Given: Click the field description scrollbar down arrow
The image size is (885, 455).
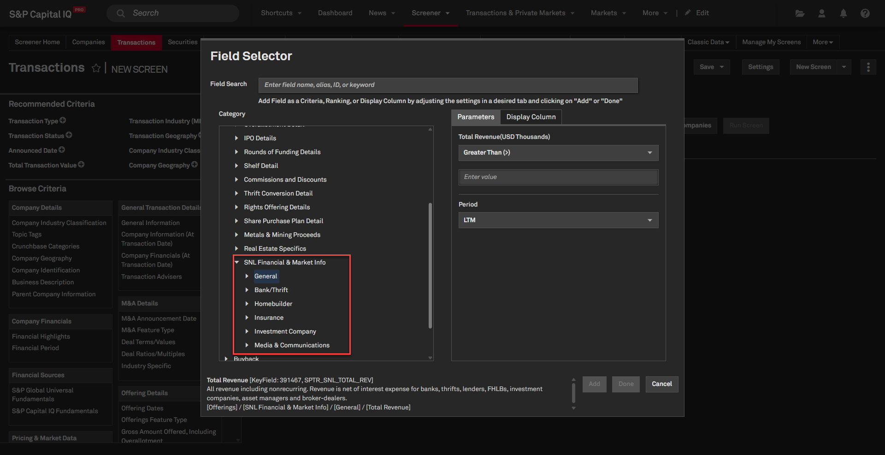Looking at the screenshot, I should pos(573,408).
